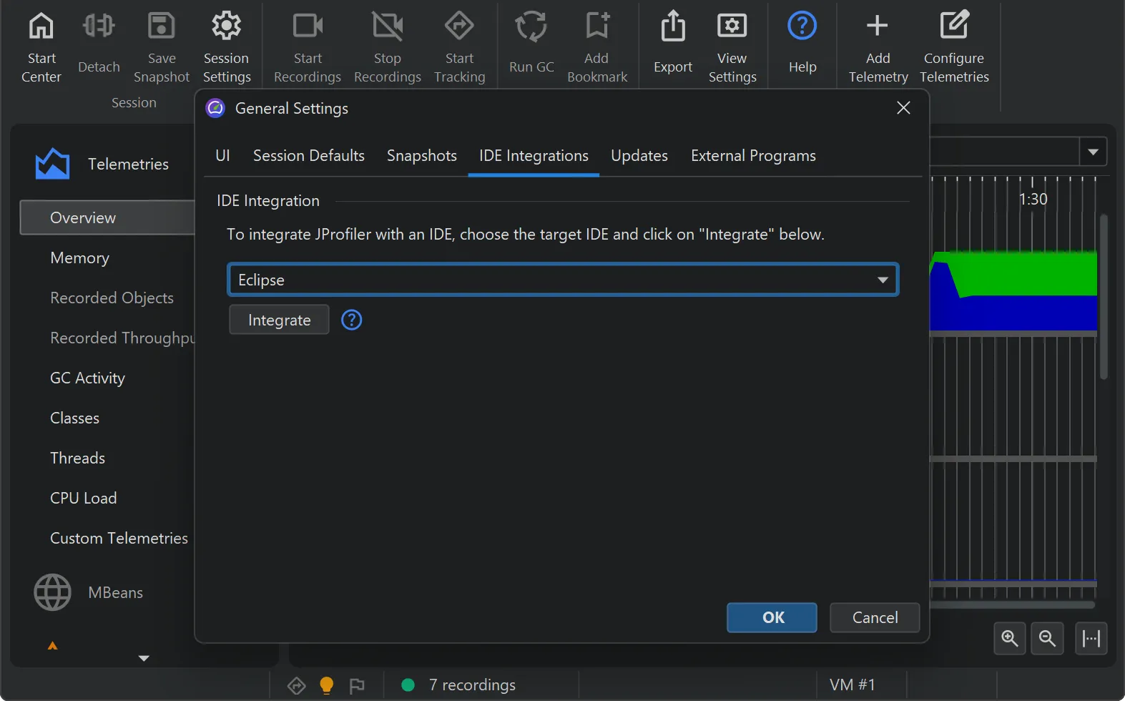Open Help from the toolbar
Screen dimensions: 1125x701
coord(802,43)
